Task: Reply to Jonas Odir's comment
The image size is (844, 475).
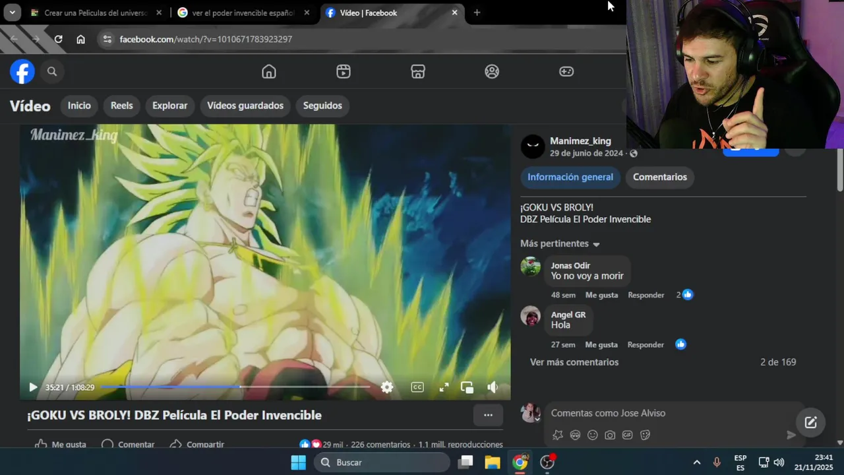Action: pos(646,295)
